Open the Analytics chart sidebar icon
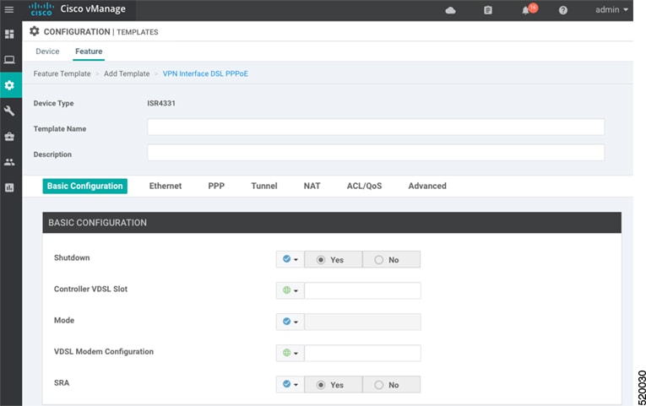The image size is (646, 406). pyautogui.click(x=9, y=187)
